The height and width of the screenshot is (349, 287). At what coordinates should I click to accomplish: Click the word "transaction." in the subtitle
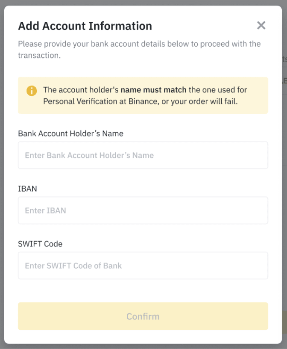click(x=39, y=55)
